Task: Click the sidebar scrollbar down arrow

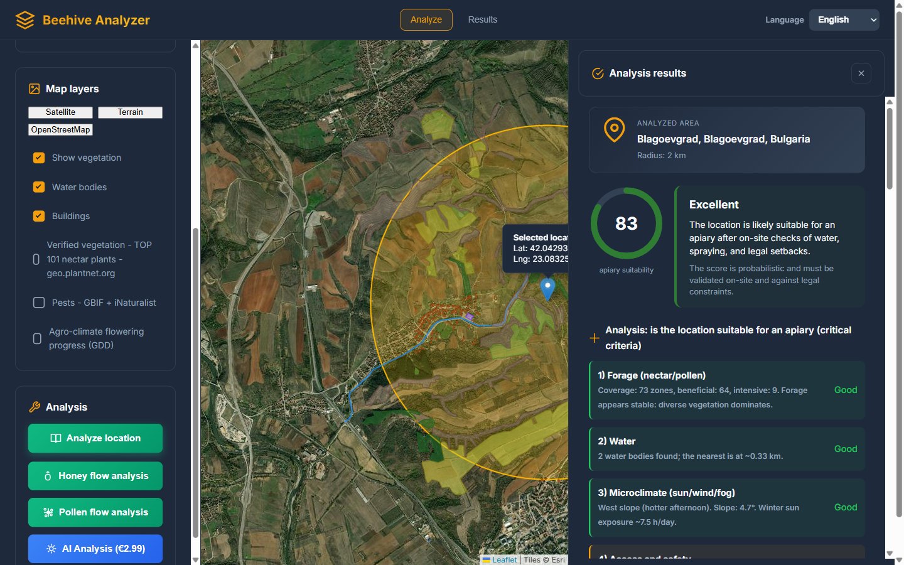Action: point(195,560)
